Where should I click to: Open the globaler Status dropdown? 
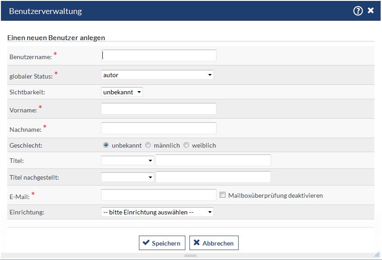(x=157, y=75)
